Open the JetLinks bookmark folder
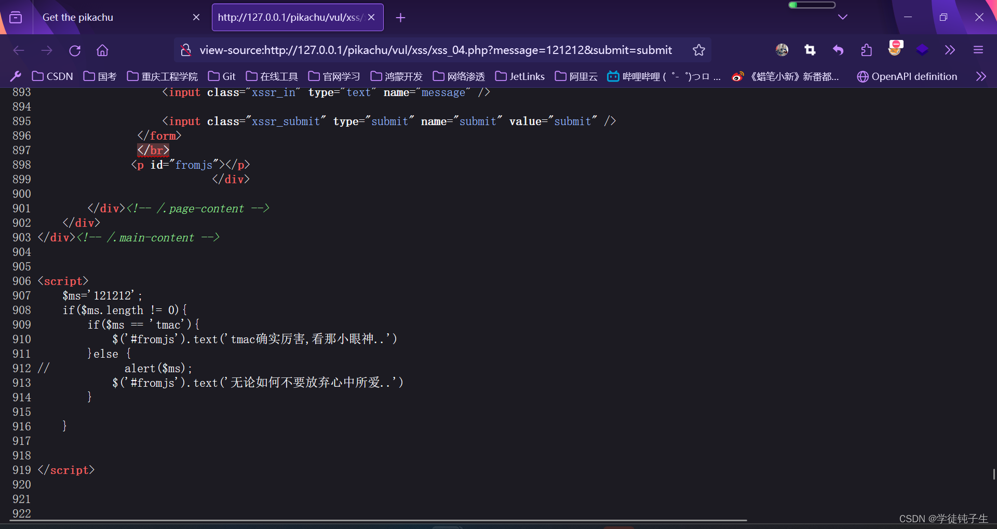 tap(520, 76)
